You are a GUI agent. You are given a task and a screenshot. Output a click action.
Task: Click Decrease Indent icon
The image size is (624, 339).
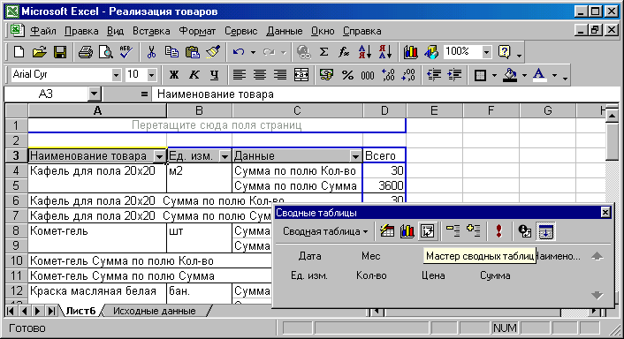coord(433,75)
